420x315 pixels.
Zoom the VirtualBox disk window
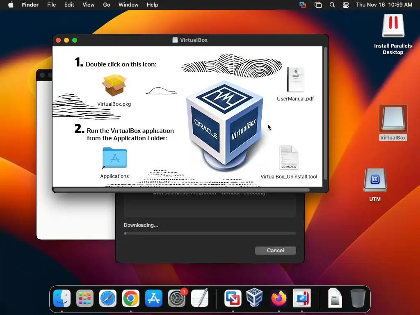click(x=75, y=40)
